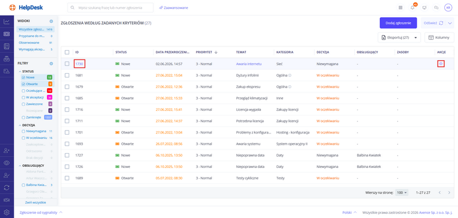This screenshot has height=218, width=458.
Task: Check the select-all checkbox in table header
Action: [67, 52]
